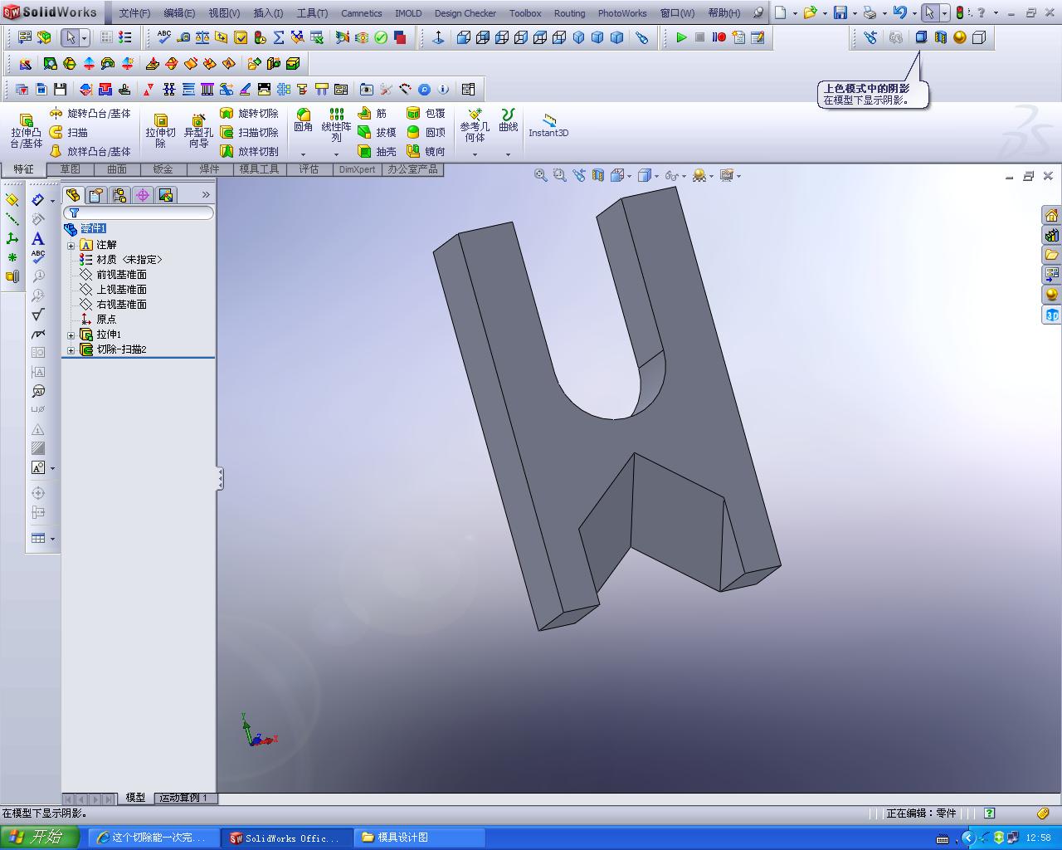Click the Revolved Boss/Base (旋转凸台/基体) icon
The image size is (1062, 850).
(56, 113)
